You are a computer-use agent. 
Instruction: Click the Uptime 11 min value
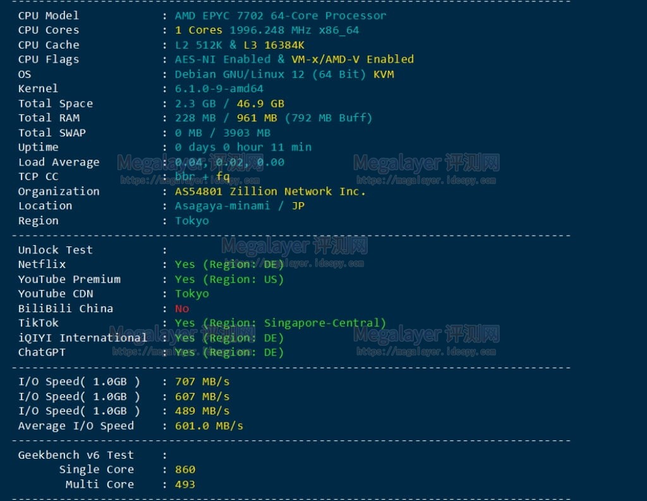coord(291,147)
